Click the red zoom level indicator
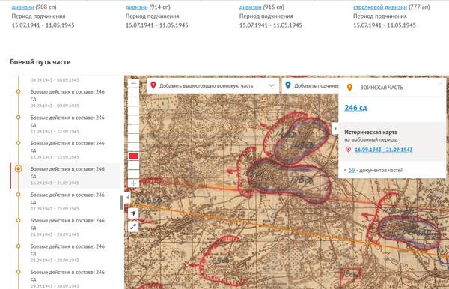This screenshot has width=449, height=289. tap(134, 156)
